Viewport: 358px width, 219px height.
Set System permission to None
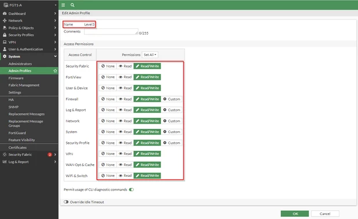point(108,132)
